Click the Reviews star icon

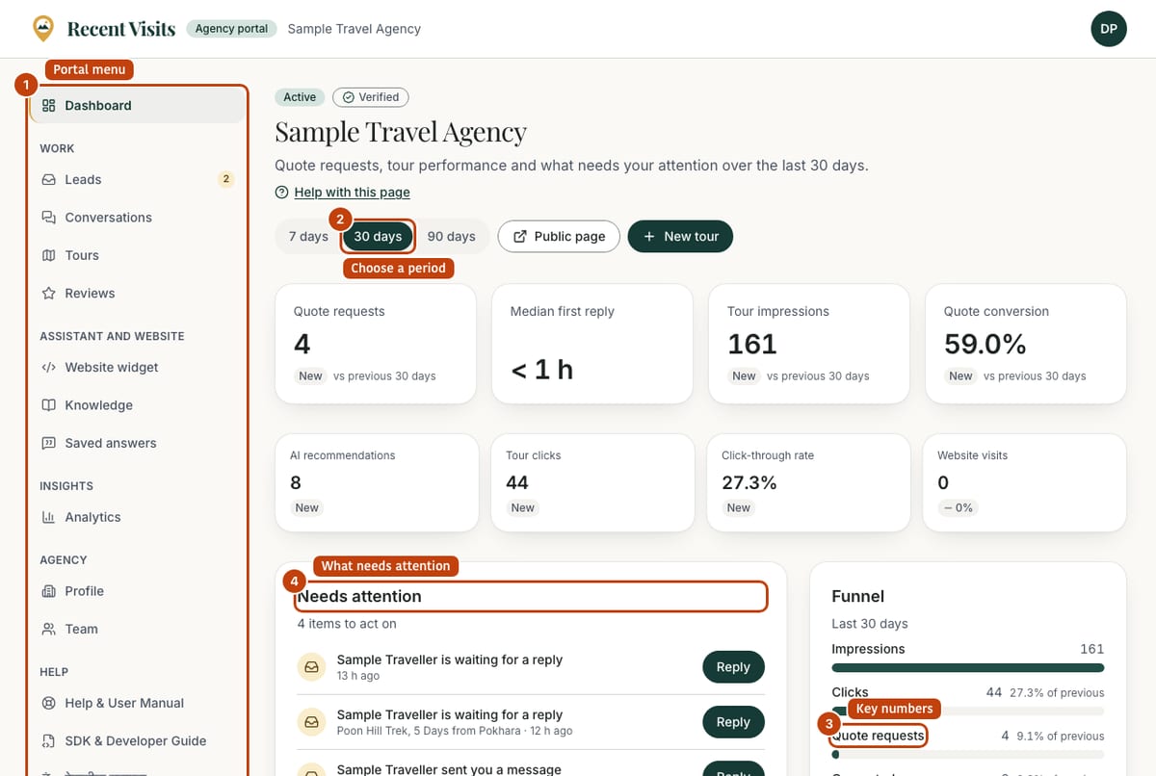point(48,294)
